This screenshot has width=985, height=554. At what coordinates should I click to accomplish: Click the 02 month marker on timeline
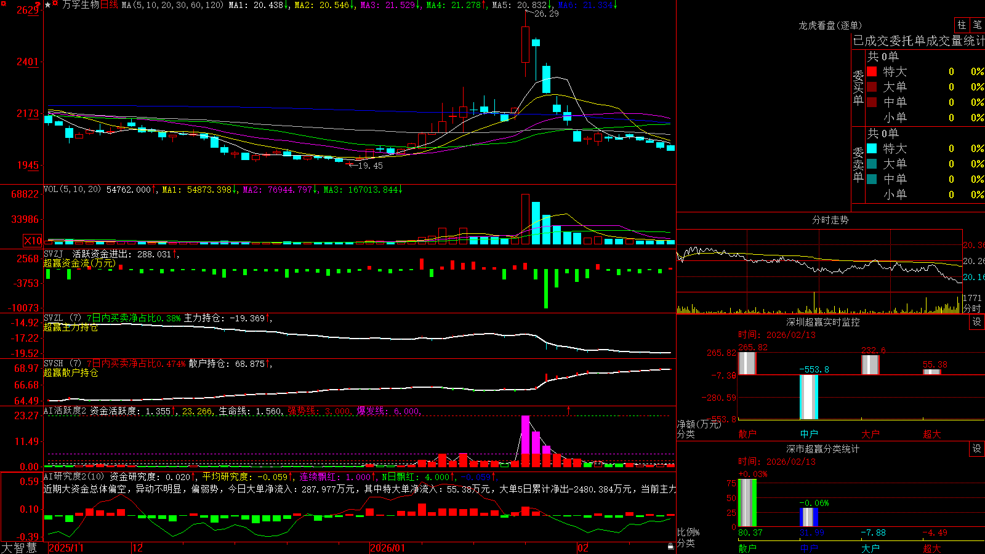(582, 548)
